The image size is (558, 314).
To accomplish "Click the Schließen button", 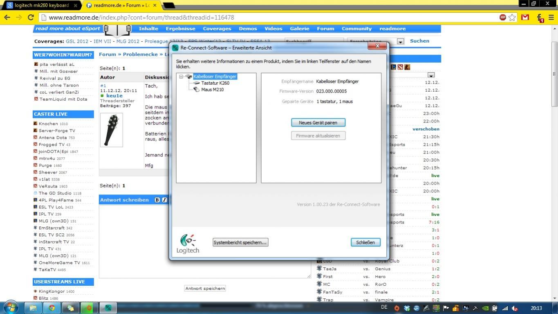I will click(365, 242).
